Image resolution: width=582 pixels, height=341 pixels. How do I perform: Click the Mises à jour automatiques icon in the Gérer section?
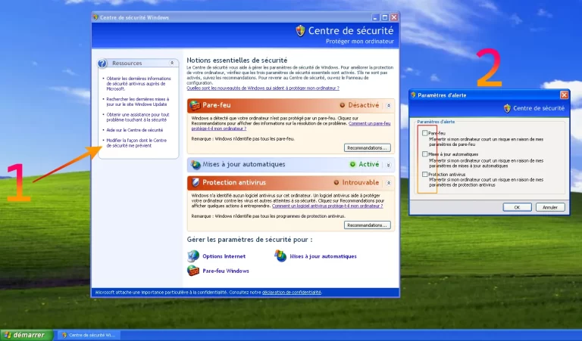pos(280,256)
